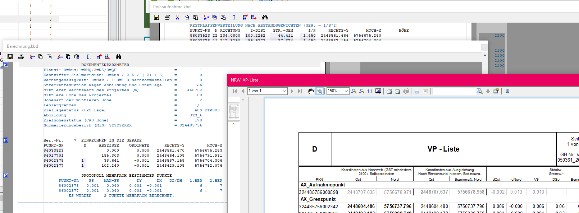Click the scissors cut icon in Polaraufnahme.kbd toolbar

[178, 17]
